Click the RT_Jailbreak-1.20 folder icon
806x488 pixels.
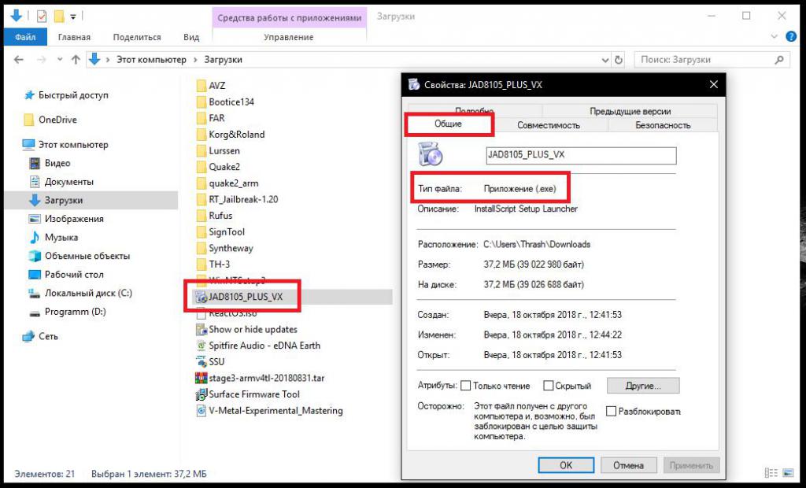pyautogui.click(x=201, y=199)
